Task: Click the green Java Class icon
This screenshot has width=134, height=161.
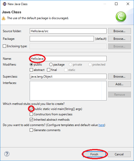Action: [x=121, y=17]
